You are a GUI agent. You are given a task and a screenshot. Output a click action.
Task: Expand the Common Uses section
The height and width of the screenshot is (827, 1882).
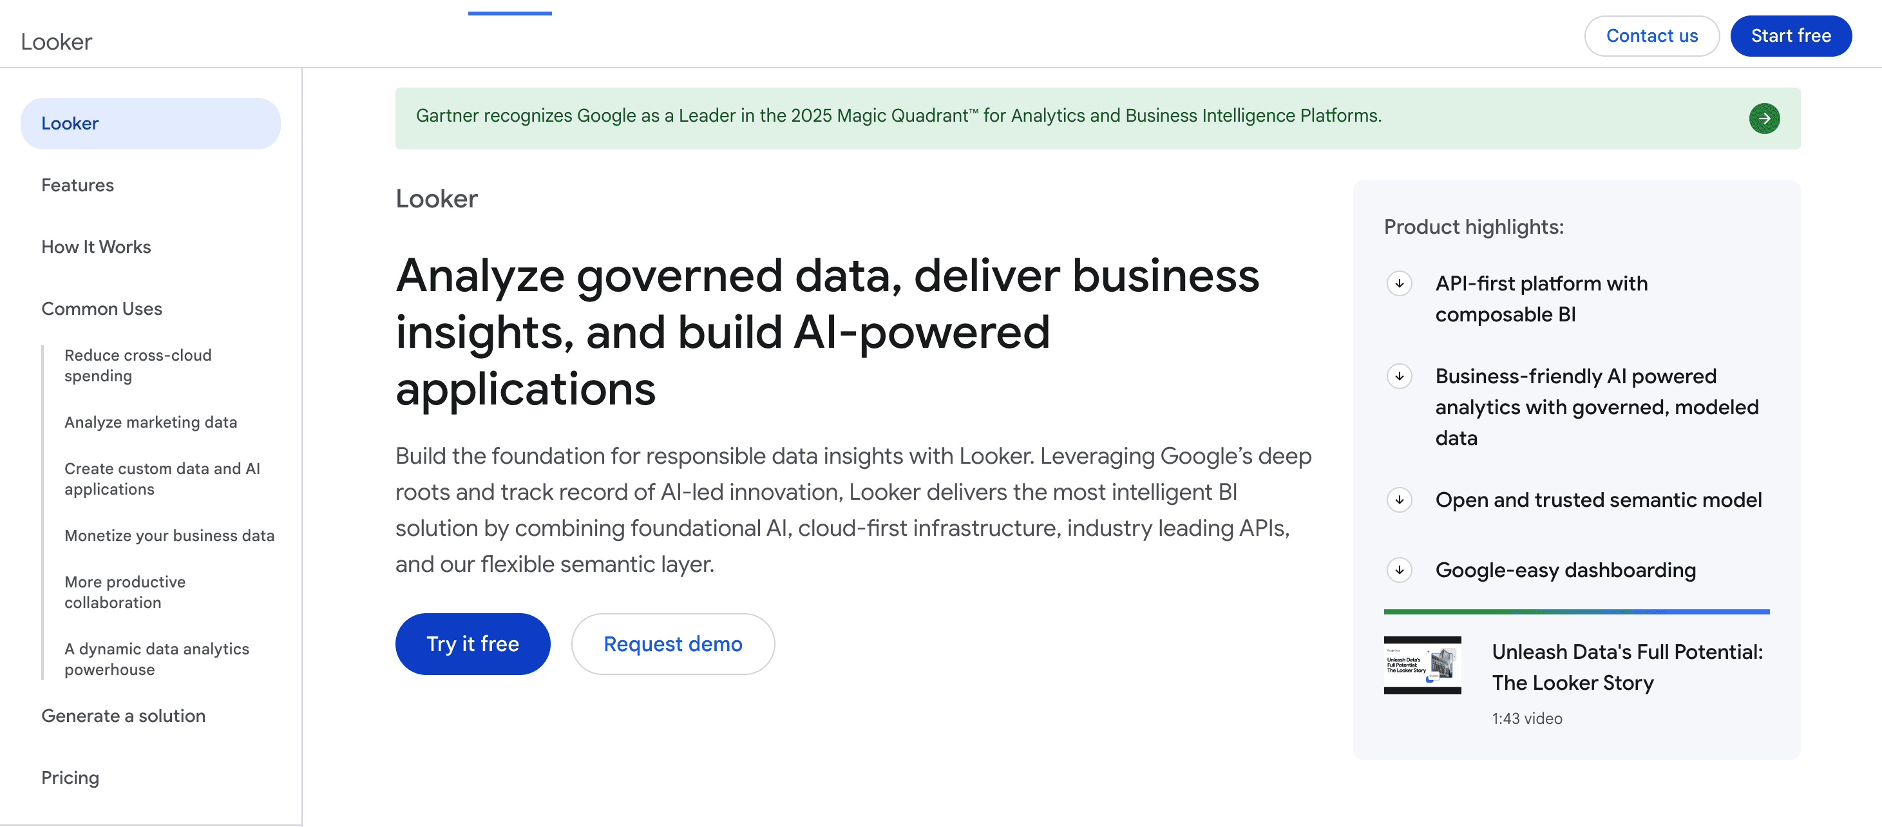(x=102, y=309)
